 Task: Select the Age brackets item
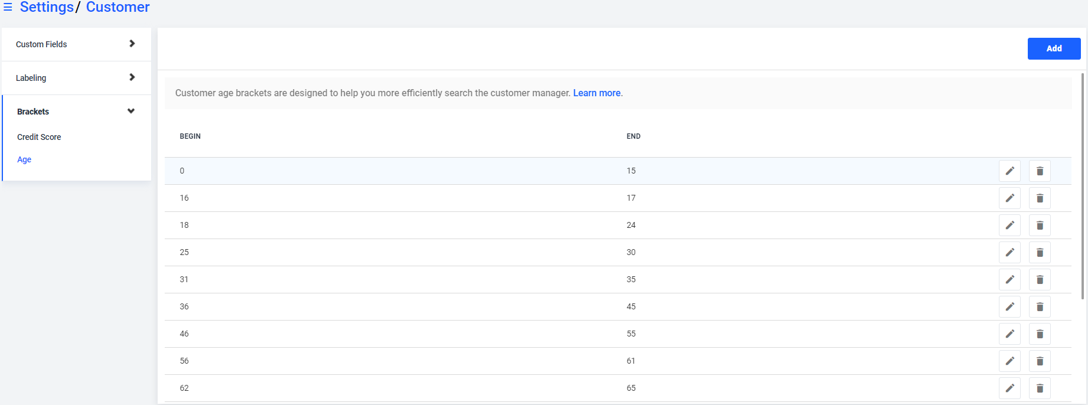pos(24,159)
